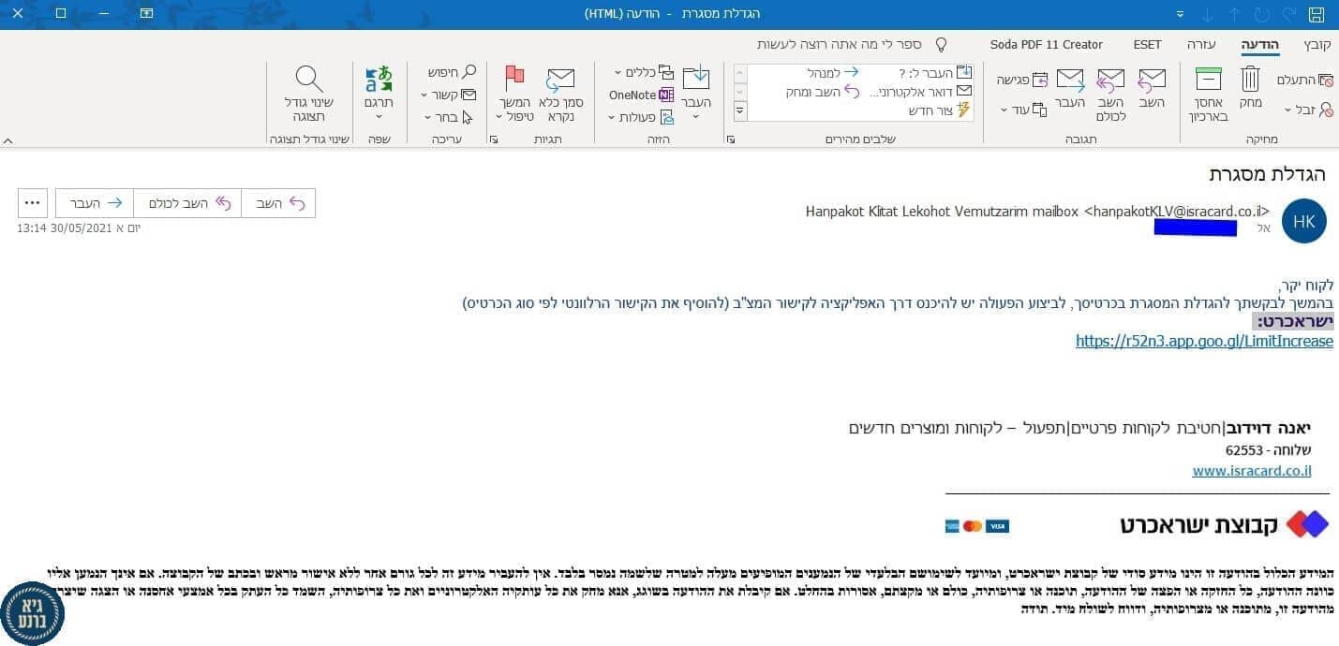Viewport: 1339px width, 646px height.
Task: Click the Save icon in the title bar
Action: point(1316,14)
